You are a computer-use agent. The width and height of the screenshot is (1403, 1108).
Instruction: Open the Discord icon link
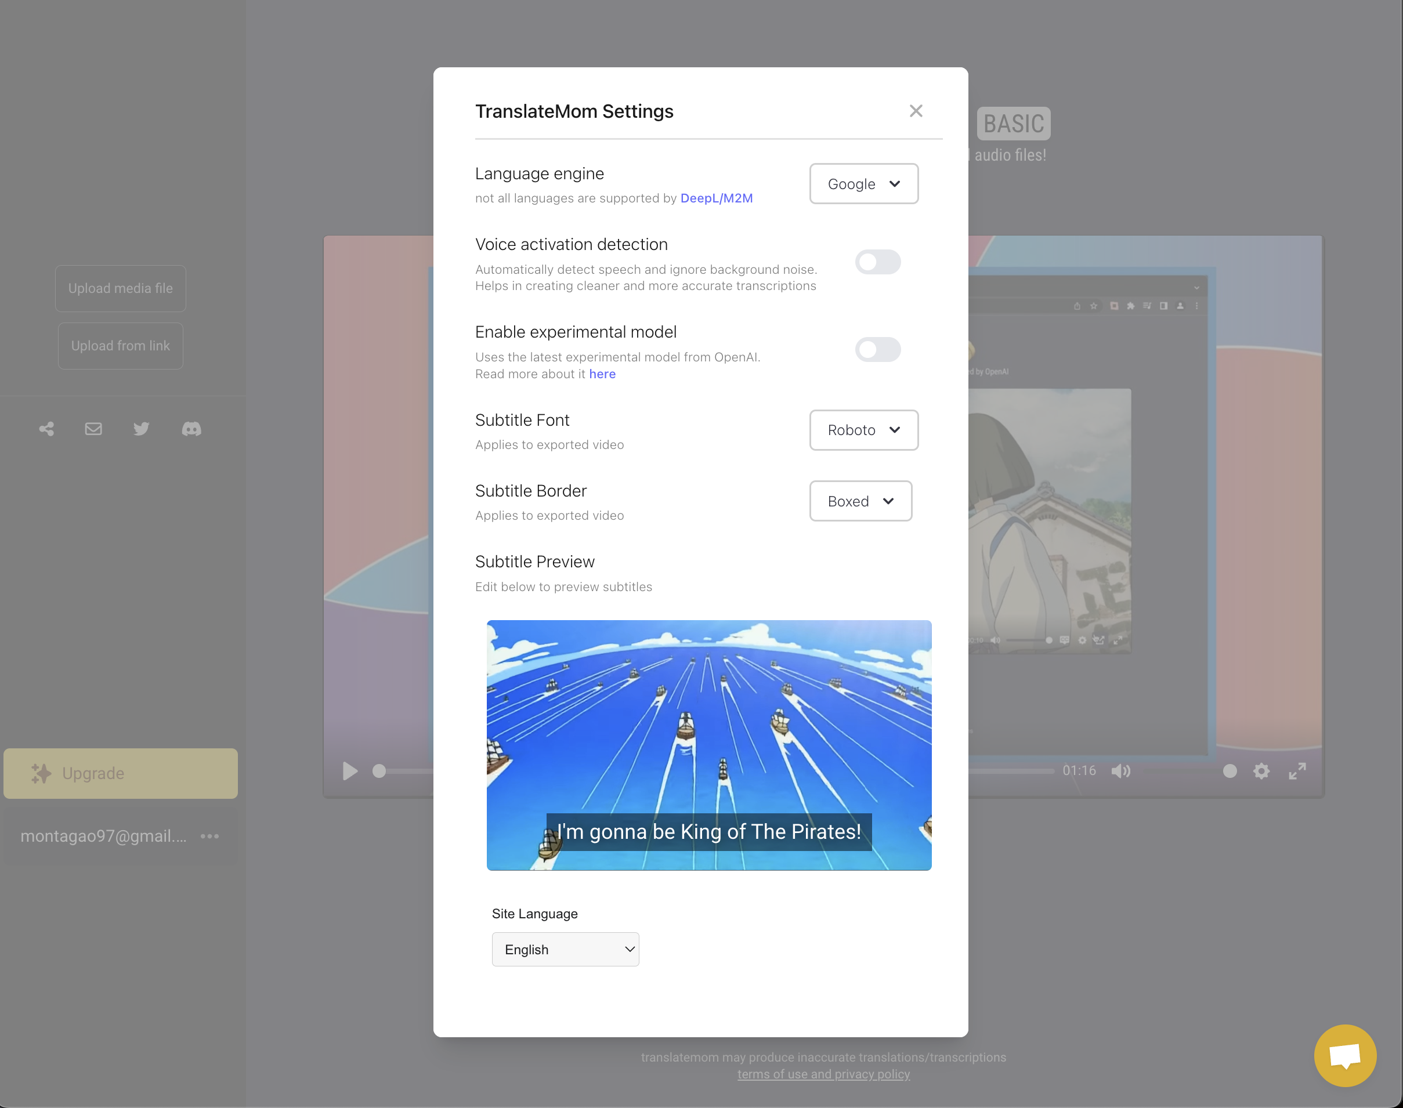point(191,429)
